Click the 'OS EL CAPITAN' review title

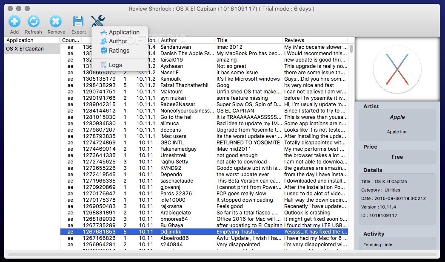click(235, 111)
